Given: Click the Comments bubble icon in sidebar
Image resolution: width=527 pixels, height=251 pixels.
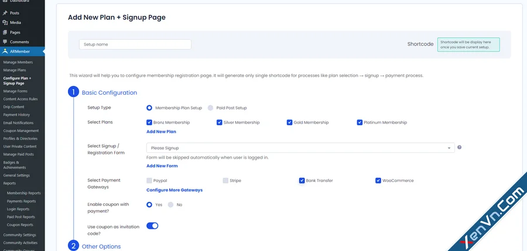Looking at the screenshot, I should pos(5,42).
